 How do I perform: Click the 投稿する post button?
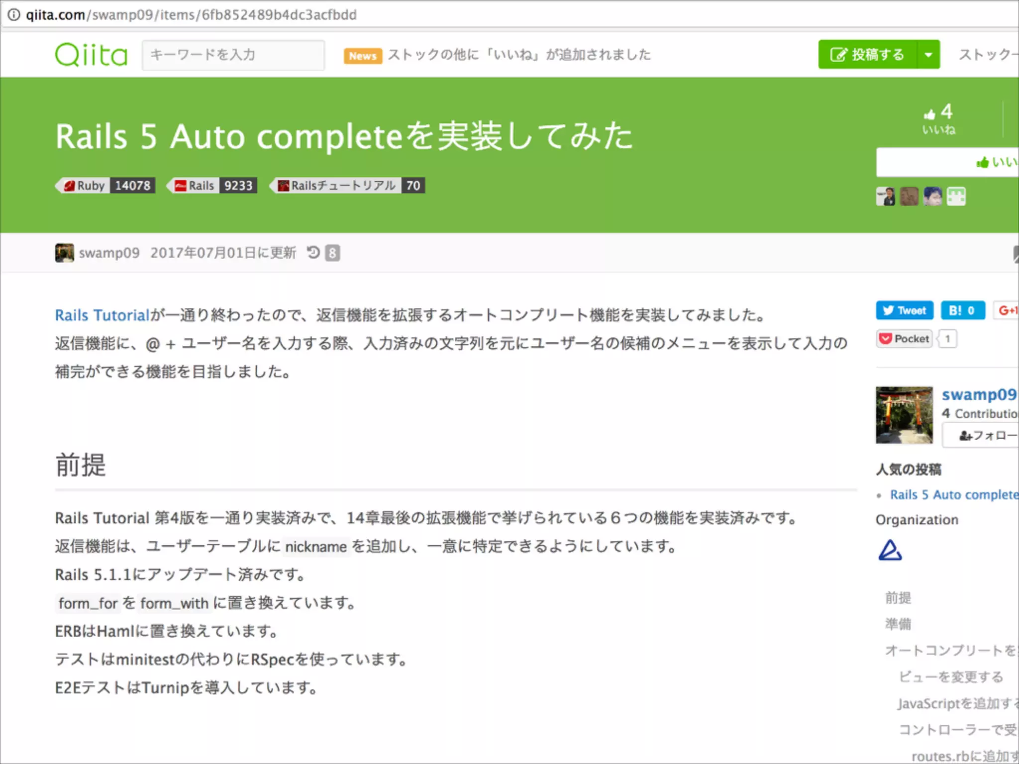(868, 55)
